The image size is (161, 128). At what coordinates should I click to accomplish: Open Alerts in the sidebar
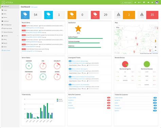click(x=5, y=14)
